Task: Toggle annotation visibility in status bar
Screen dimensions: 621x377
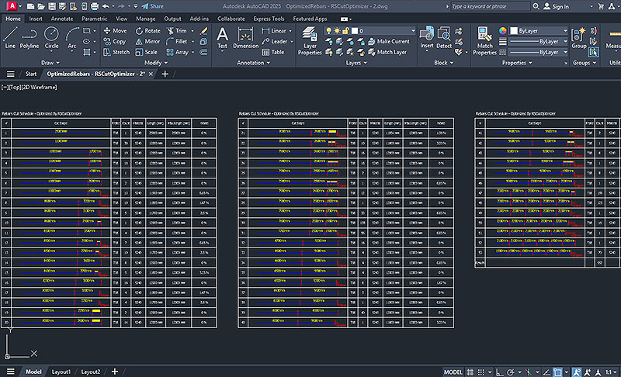Action: pos(577,372)
